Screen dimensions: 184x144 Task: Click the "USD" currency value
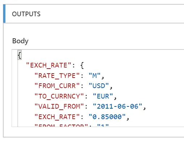coord(99,86)
